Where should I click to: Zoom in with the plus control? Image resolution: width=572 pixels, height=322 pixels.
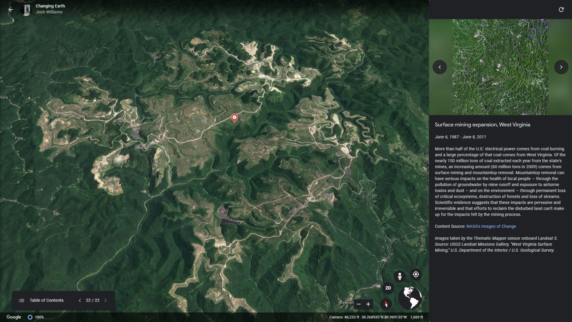point(368,304)
